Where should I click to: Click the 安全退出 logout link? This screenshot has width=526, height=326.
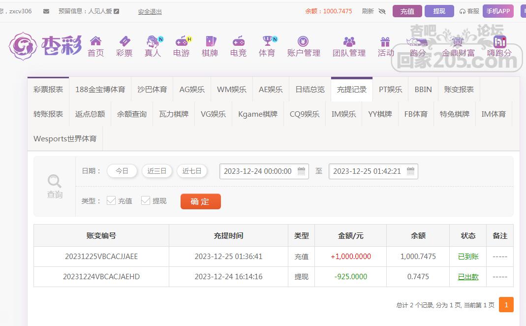pos(150,12)
